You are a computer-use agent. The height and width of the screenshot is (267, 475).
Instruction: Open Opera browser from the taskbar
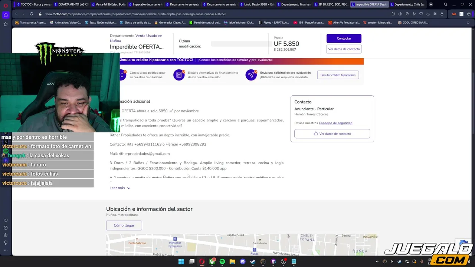202,261
